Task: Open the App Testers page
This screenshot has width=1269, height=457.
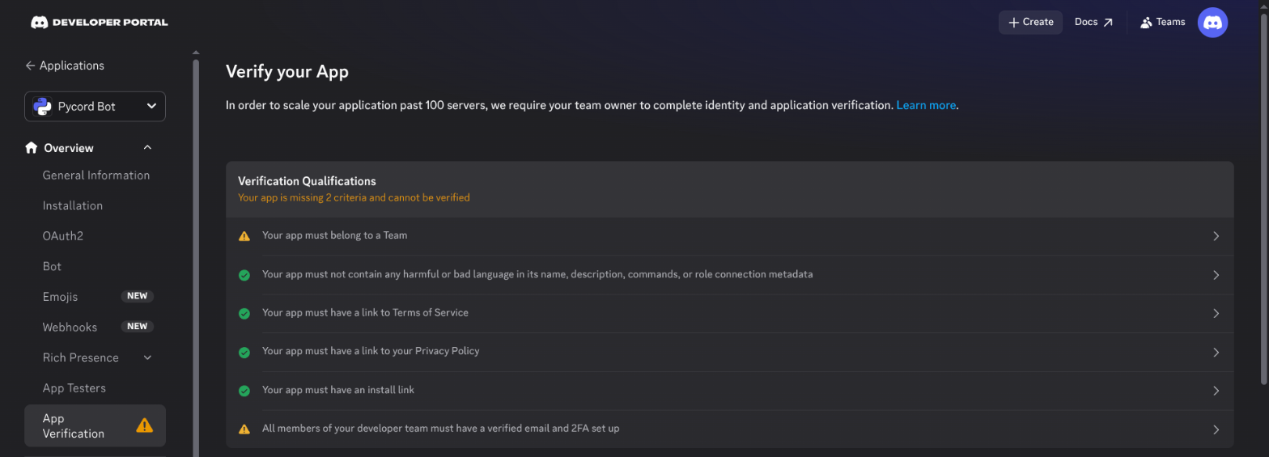Action: click(x=74, y=388)
